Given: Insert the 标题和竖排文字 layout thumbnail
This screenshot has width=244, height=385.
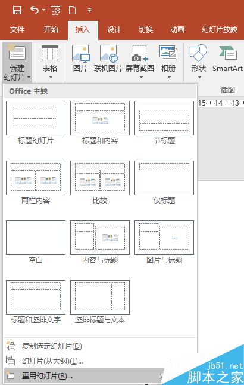Looking at the screenshot, I should 36,297.
